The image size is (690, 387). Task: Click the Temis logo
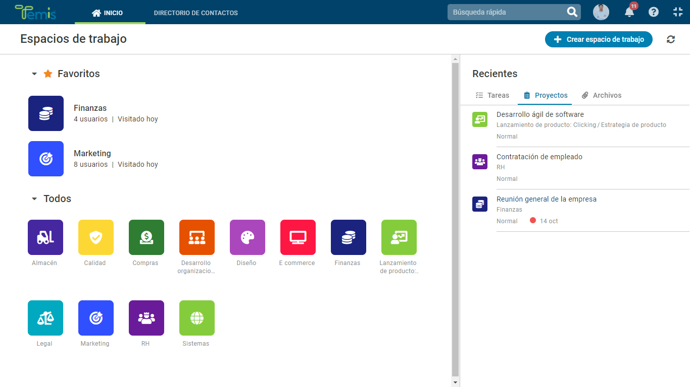pyautogui.click(x=35, y=12)
